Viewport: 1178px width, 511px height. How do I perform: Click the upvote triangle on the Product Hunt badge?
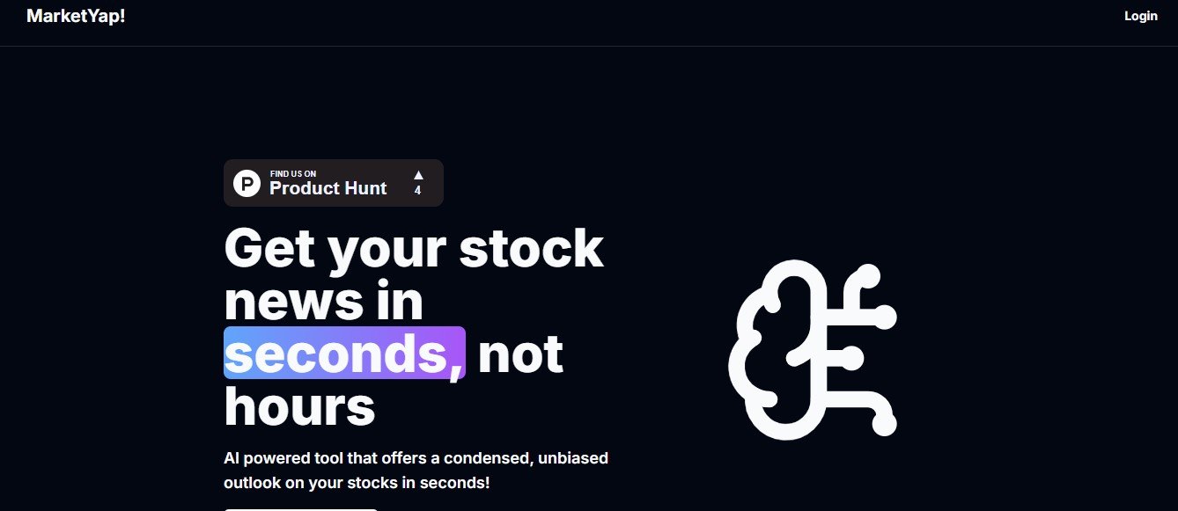pyautogui.click(x=418, y=174)
